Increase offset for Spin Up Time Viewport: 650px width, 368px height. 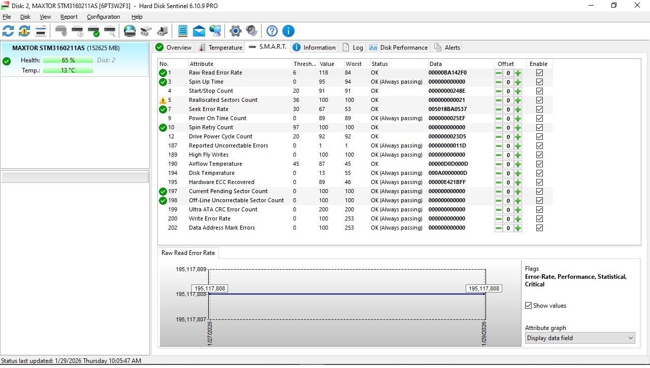[518, 82]
